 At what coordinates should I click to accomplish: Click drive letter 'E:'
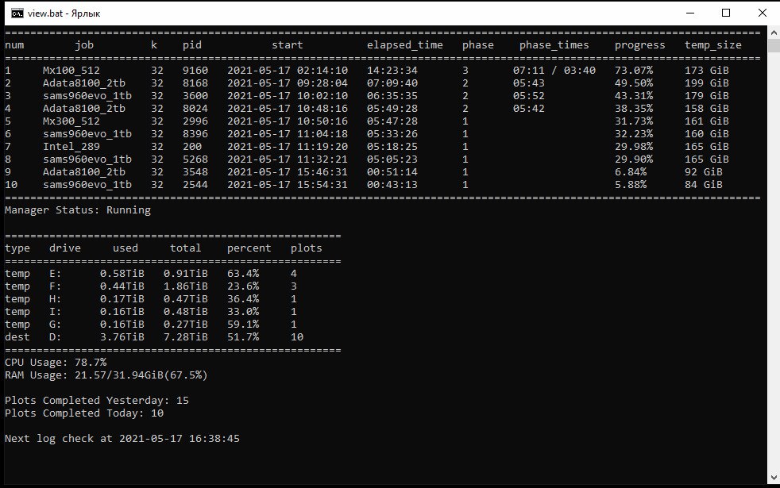(56, 274)
